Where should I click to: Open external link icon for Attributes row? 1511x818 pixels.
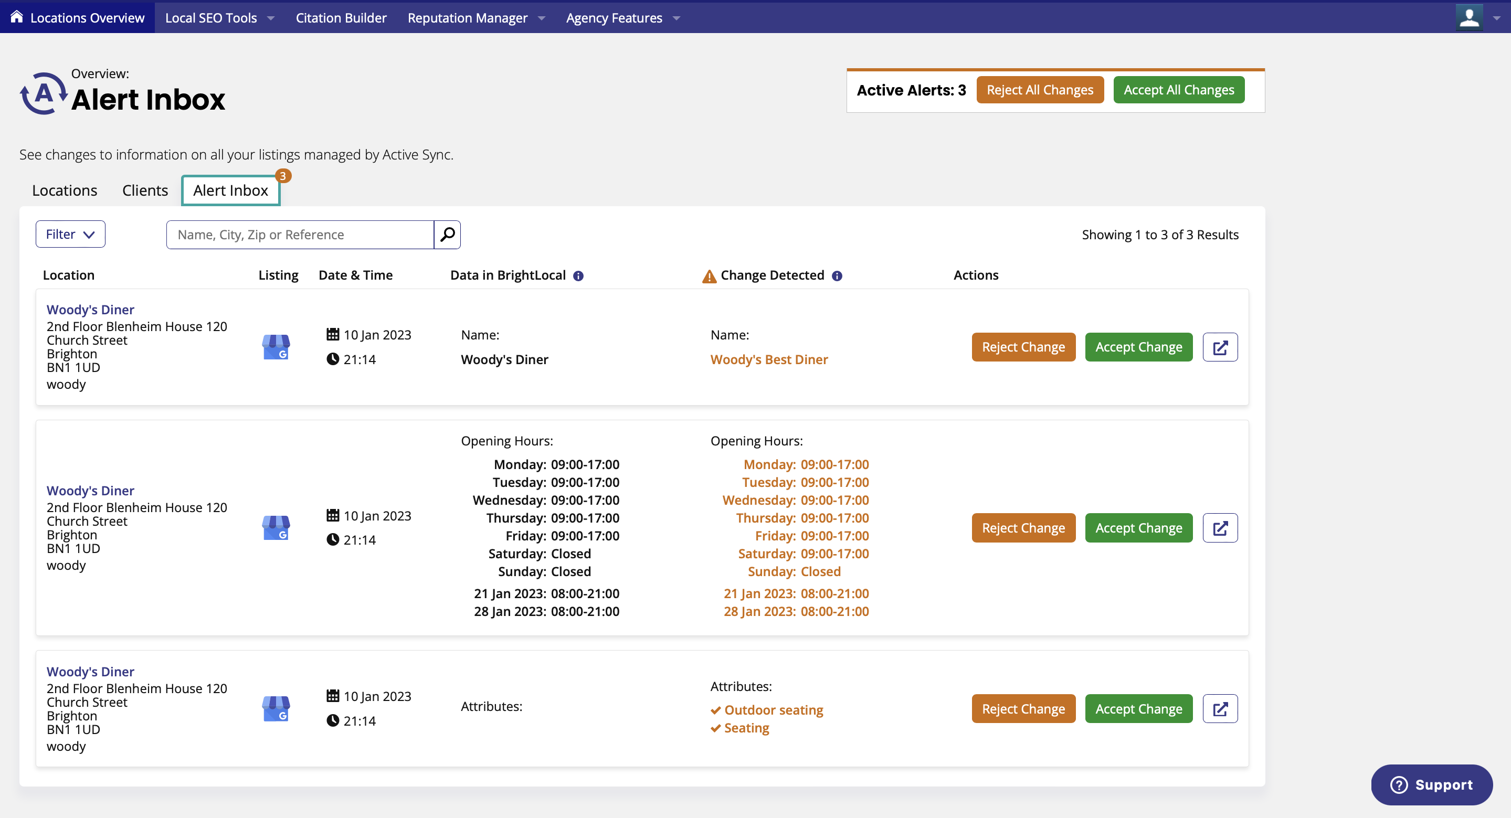(x=1220, y=708)
